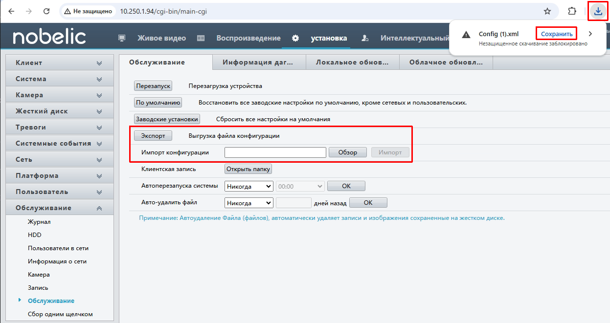This screenshot has width=610, height=323.
Task: Focus the дней назад number field
Action: pos(294,203)
